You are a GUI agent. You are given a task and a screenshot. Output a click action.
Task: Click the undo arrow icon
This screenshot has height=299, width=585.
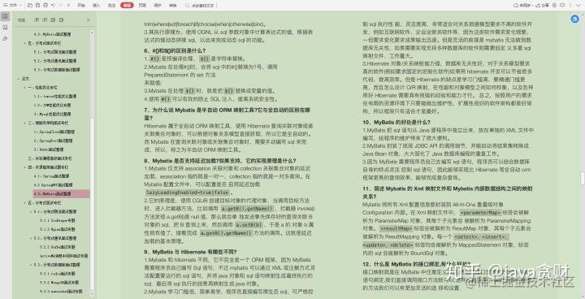pyautogui.click(x=53, y=5)
